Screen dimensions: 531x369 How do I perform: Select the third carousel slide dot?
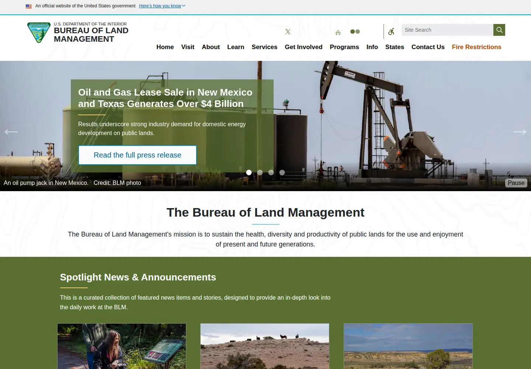click(271, 172)
